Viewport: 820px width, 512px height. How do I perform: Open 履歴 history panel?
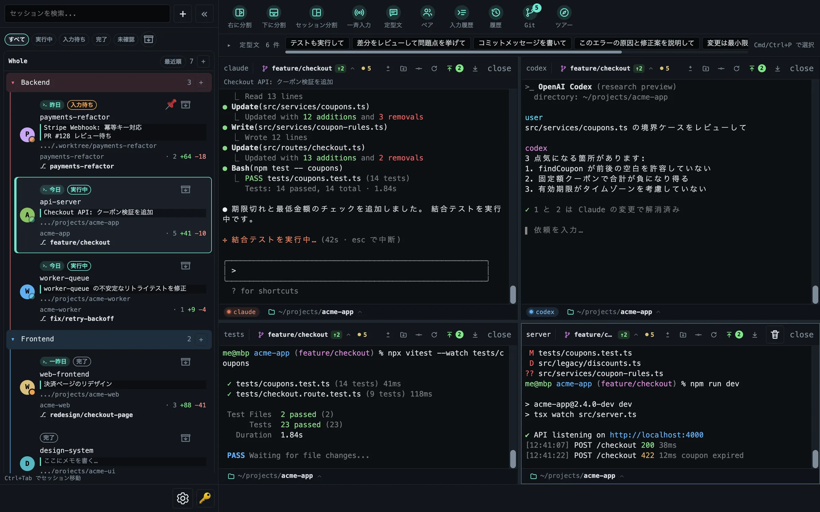coord(495,17)
